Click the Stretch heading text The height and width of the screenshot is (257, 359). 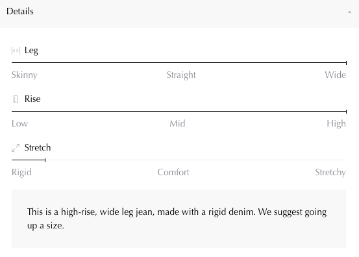pyautogui.click(x=38, y=147)
